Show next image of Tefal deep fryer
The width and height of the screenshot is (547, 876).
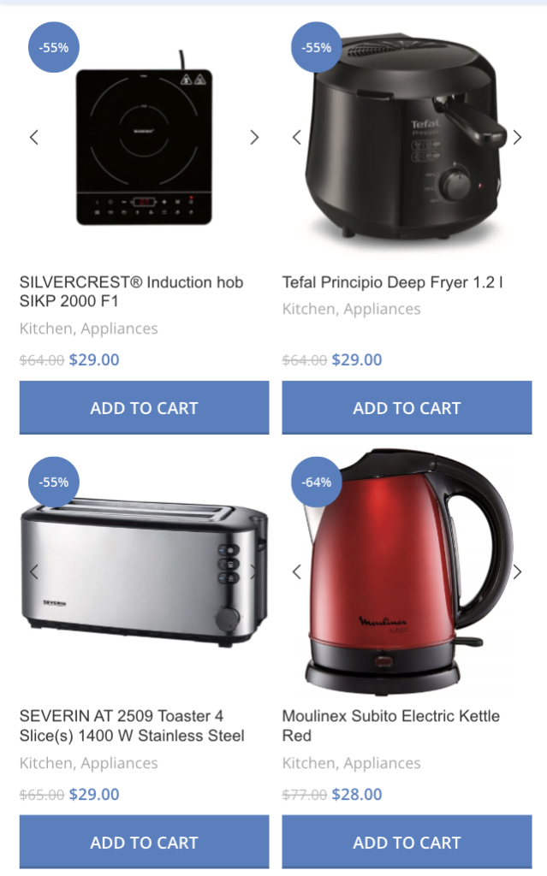tap(517, 138)
